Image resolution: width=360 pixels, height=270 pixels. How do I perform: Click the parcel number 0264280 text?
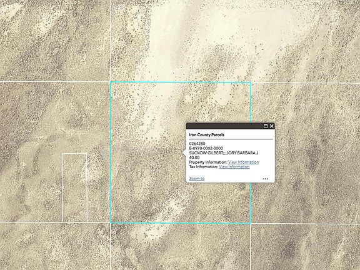(197, 144)
